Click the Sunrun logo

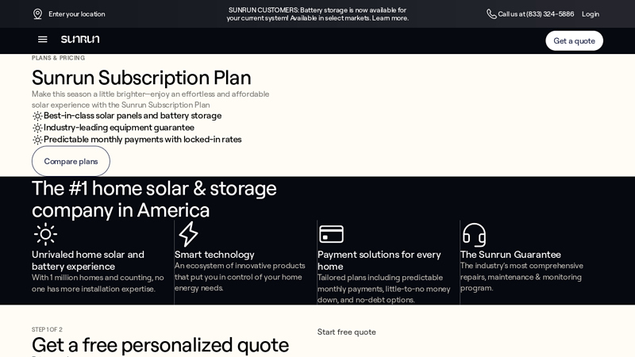[x=80, y=40]
